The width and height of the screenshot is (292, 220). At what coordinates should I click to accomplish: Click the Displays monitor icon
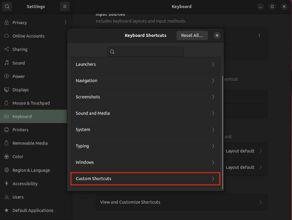[x=6, y=90]
